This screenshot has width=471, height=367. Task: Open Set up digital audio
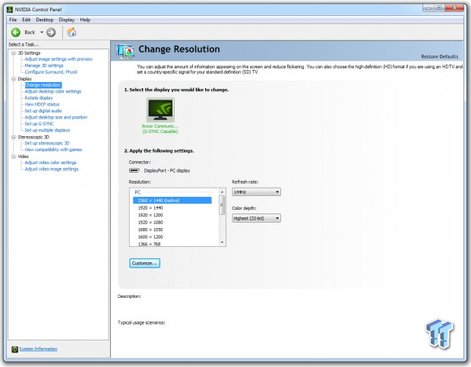(43, 111)
